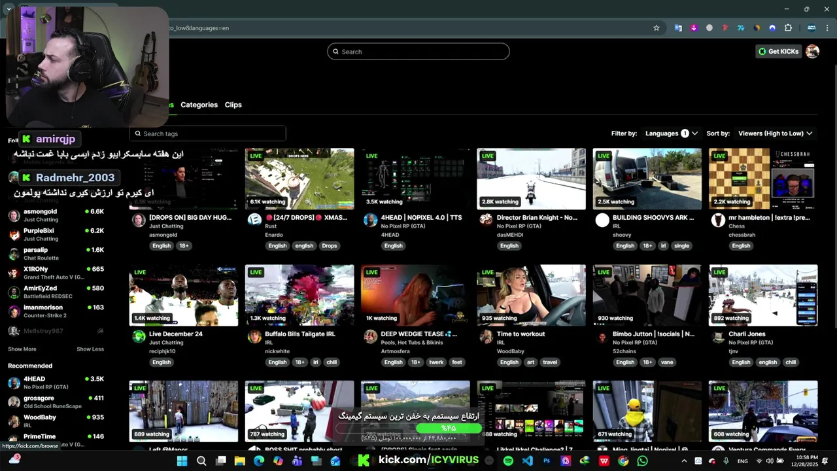Bookmark this page with the star icon
Screen dimensions: 837x471
coord(657,27)
